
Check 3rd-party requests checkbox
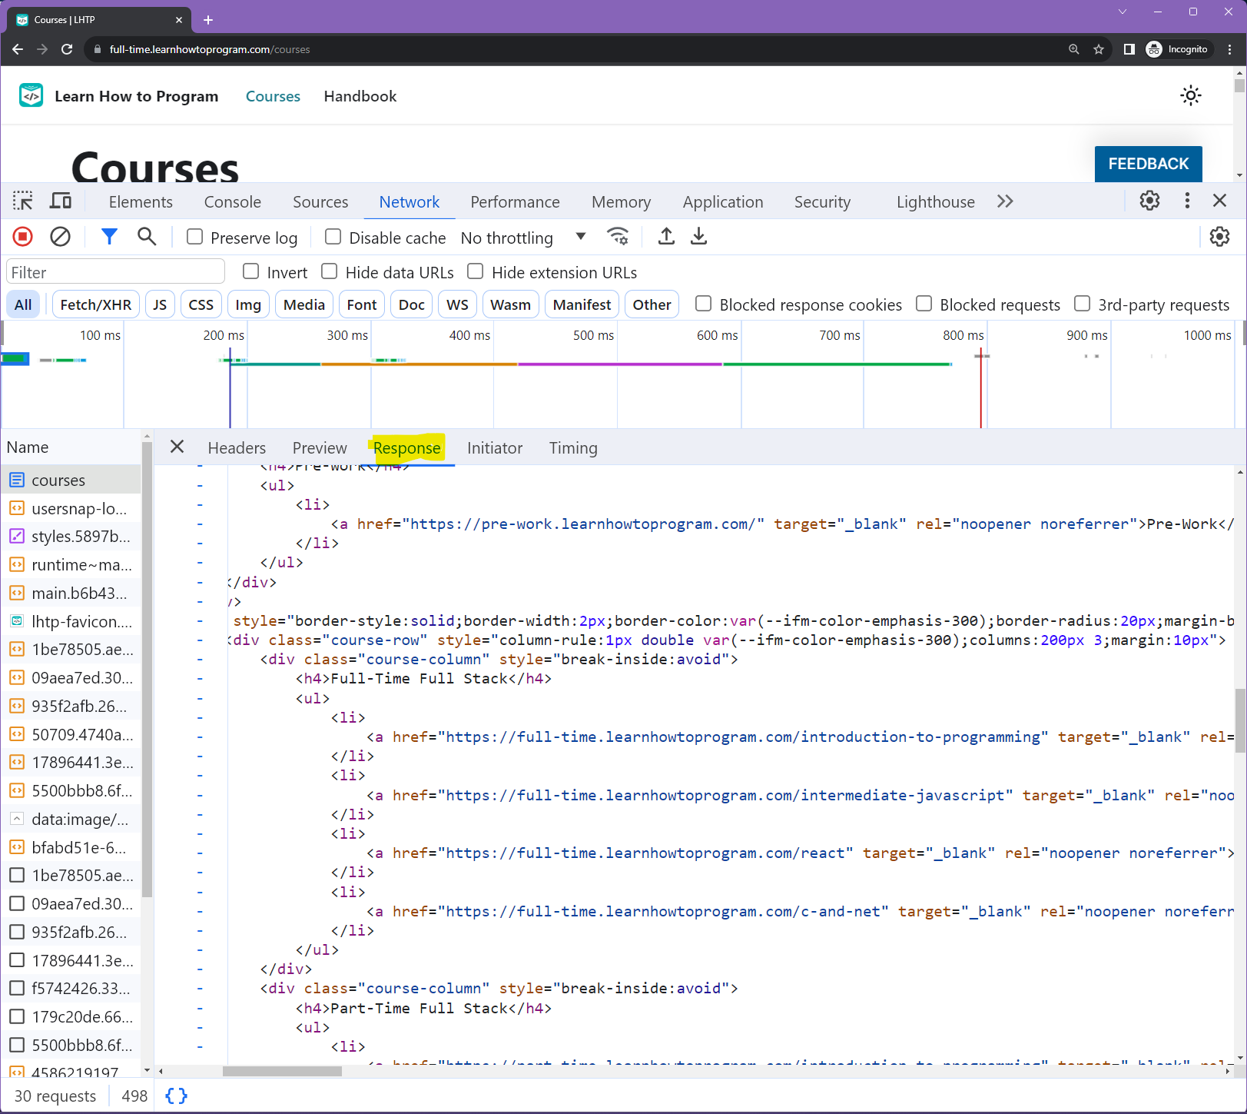point(1082,304)
